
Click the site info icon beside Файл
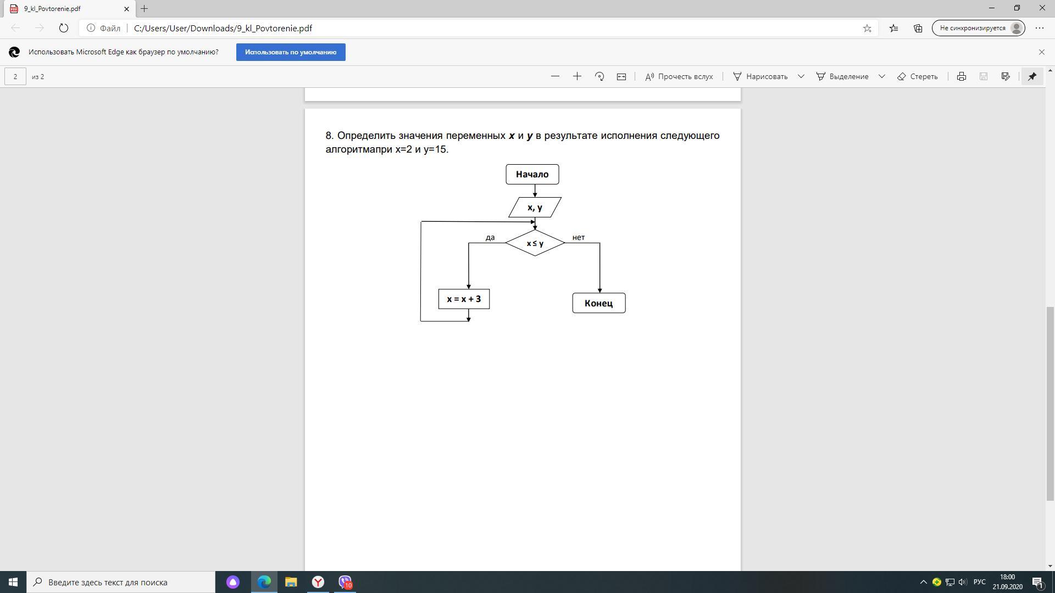click(x=91, y=28)
